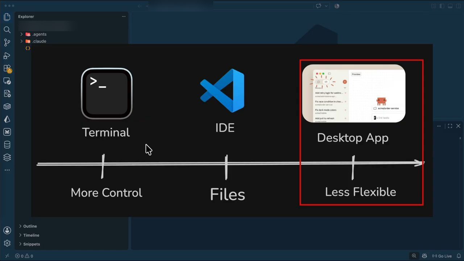Open the stacked layers icon view

(7, 157)
